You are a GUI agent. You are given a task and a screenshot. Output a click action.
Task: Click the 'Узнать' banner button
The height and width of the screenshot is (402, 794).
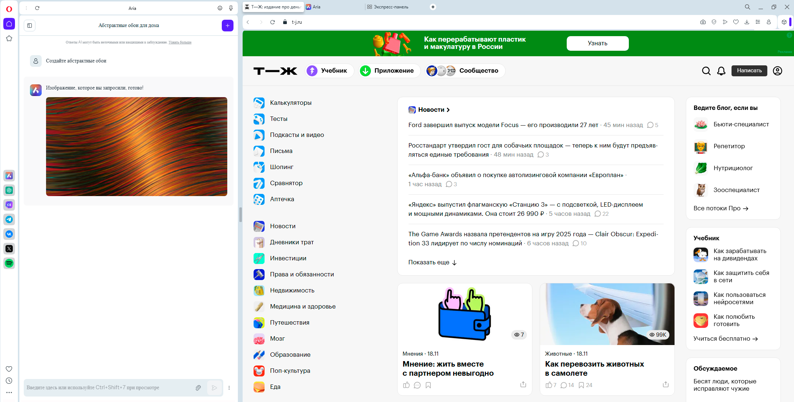(x=597, y=43)
